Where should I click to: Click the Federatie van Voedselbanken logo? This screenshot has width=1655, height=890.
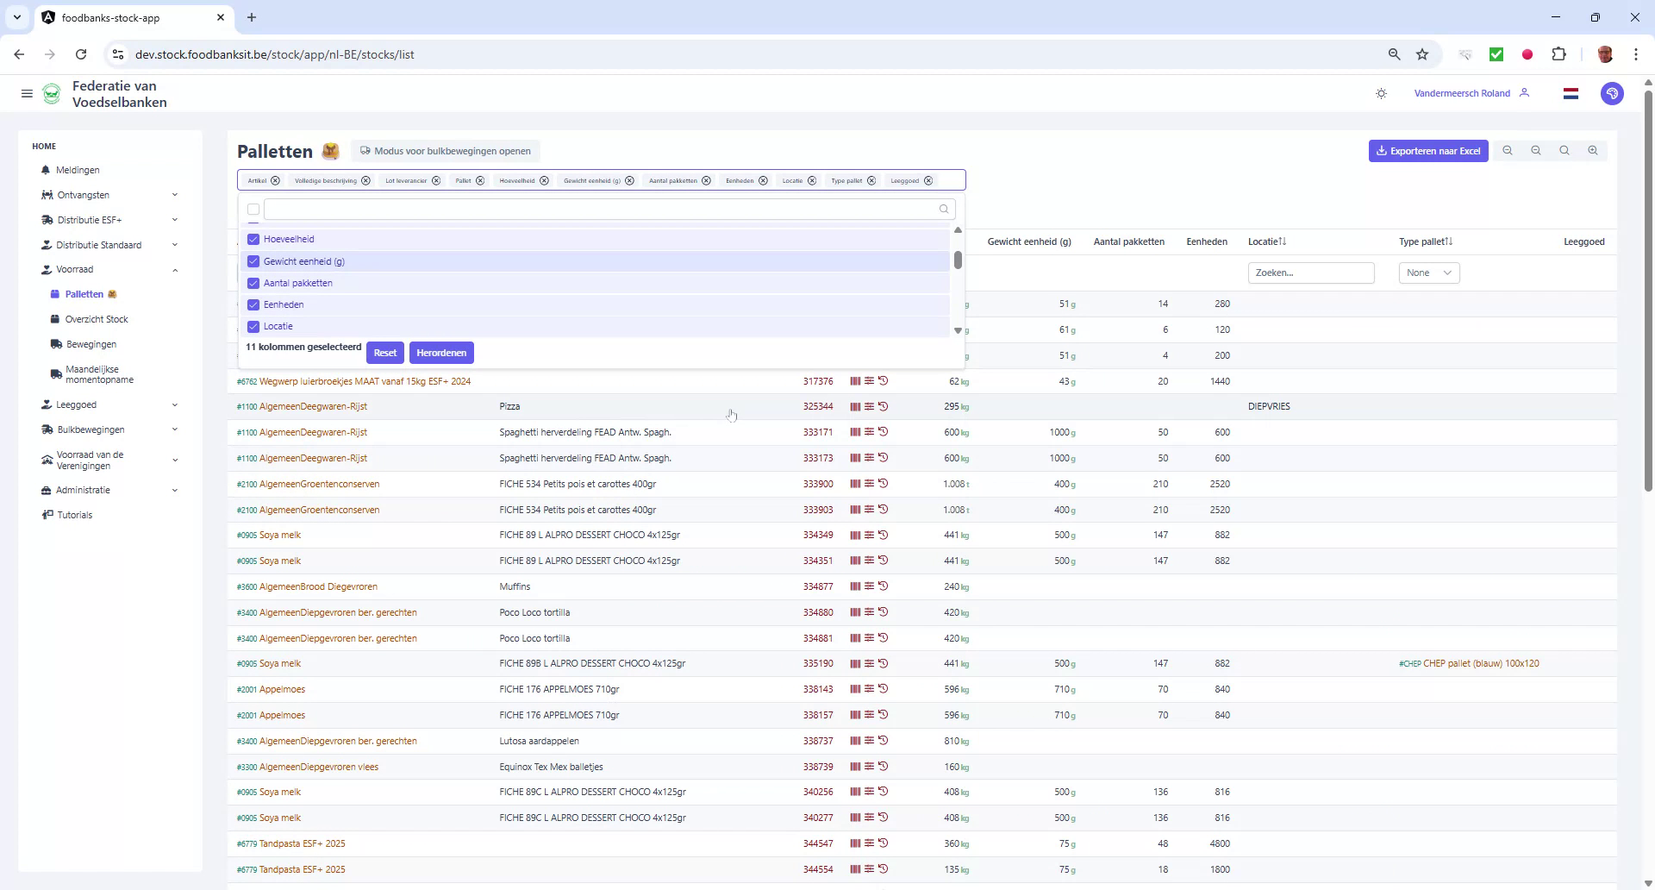52,93
